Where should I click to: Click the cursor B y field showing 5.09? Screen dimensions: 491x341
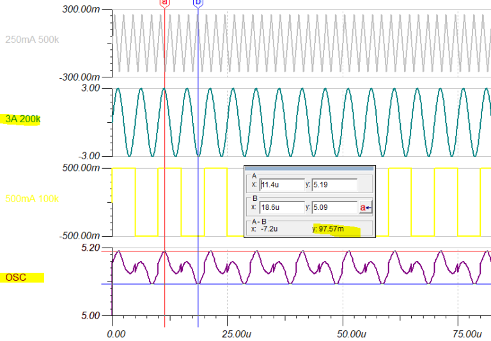334,207
